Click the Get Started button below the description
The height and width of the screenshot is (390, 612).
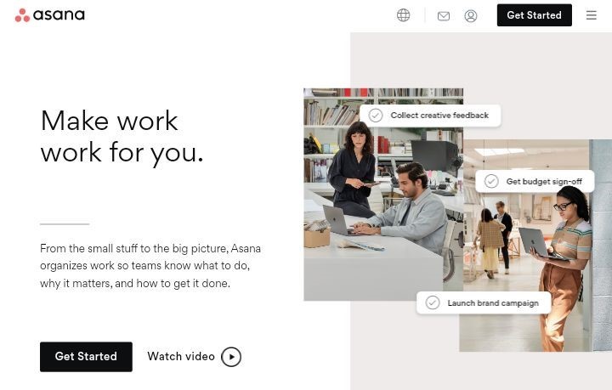(86, 357)
